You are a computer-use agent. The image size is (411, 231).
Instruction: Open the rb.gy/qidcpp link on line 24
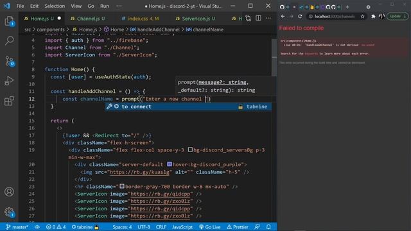(160, 194)
